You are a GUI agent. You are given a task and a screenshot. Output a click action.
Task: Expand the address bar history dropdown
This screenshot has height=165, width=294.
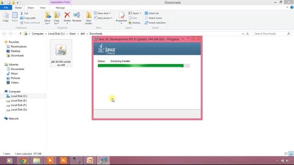[243, 34]
